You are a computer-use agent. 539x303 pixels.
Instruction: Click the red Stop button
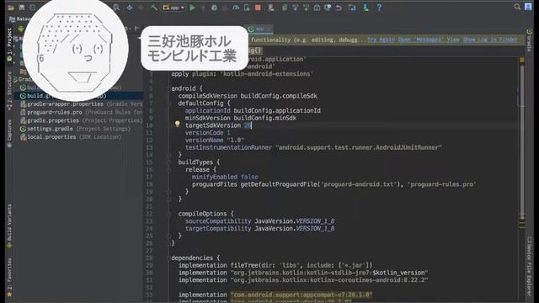coord(258,8)
